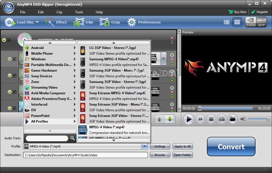The height and width of the screenshot is (173, 272).
Task: Open Preferences gear
Action: tap(144, 22)
